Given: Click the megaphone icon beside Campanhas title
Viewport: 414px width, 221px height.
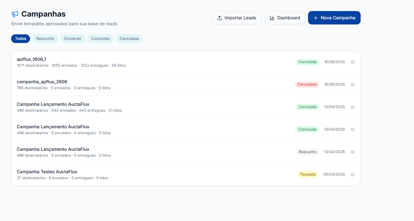Looking at the screenshot, I should [x=15, y=14].
